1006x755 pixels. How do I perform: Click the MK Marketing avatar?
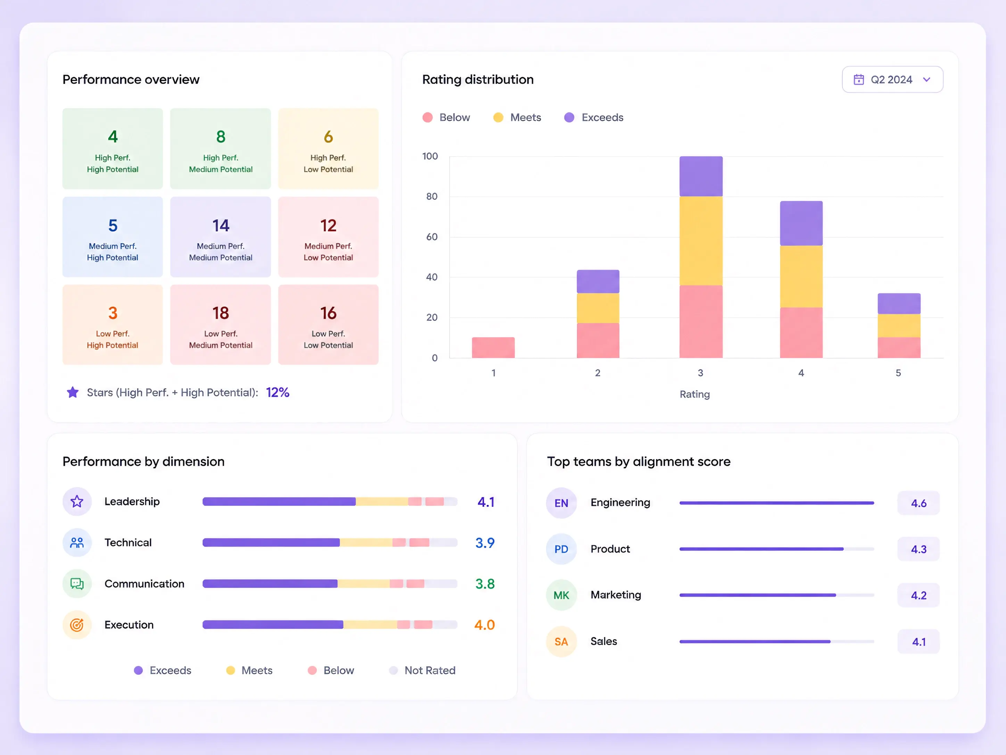point(561,595)
